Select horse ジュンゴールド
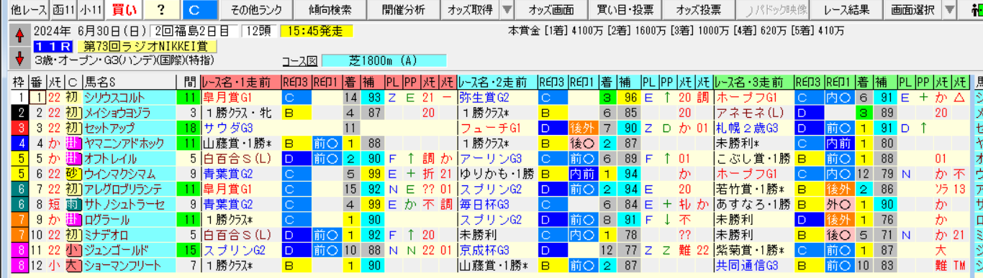The image size is (983, 278). [129, 251]
